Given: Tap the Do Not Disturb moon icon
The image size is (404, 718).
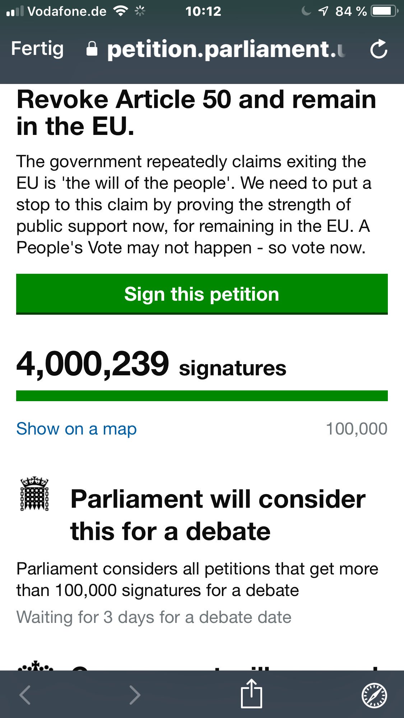Looking at the screenshot, I should [306, 11].
